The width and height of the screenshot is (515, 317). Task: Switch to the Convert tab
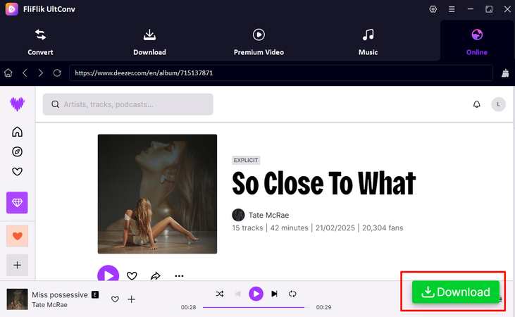point(40,42)
